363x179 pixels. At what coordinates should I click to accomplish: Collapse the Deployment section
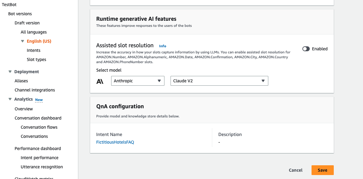point(9,71)
